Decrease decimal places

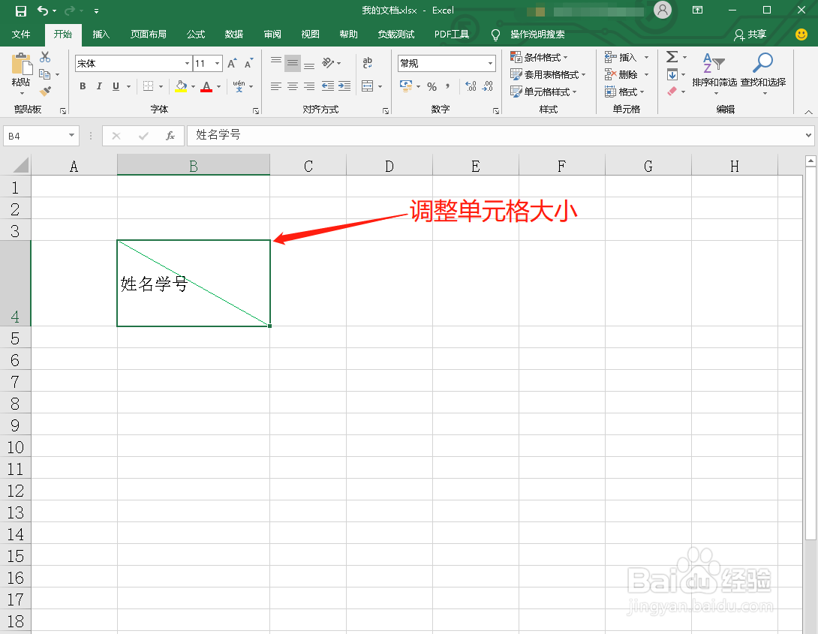tap(487, 86)
